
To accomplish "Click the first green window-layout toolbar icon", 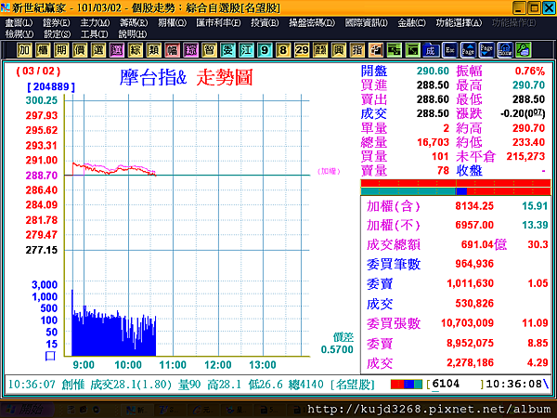I will tap(394, 50).
